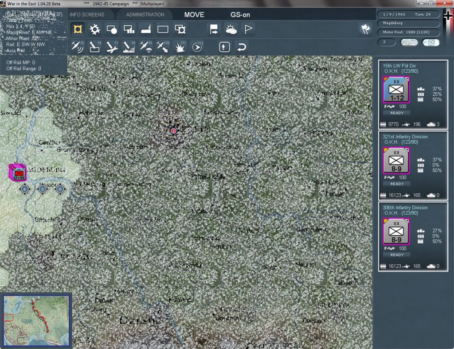This screenshot has width=454, height=349.
Task: Click the boxed up-arrow toolbar icon
Action: click(224, 47)
